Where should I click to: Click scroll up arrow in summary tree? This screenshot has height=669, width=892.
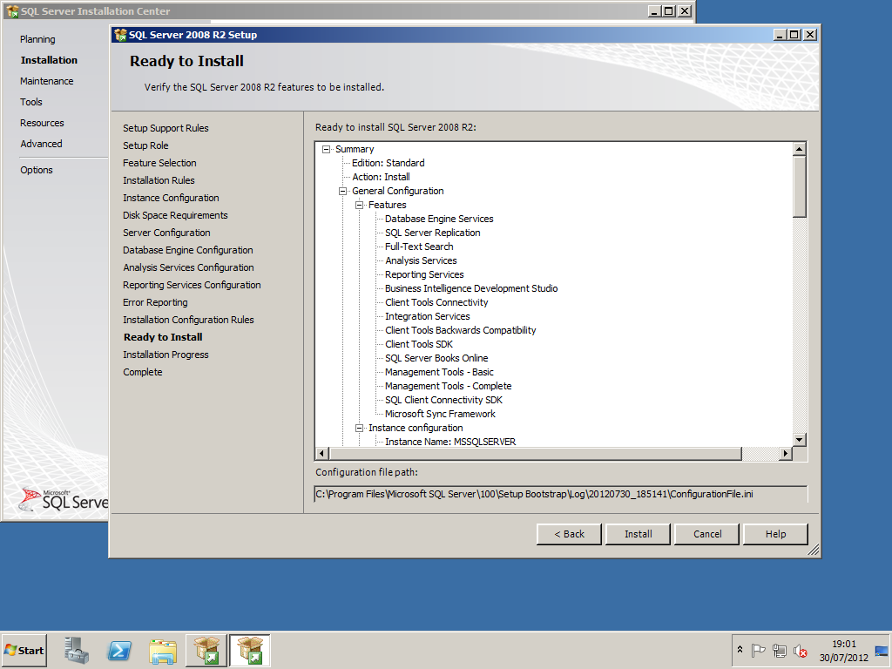click(x=800, y=149)
